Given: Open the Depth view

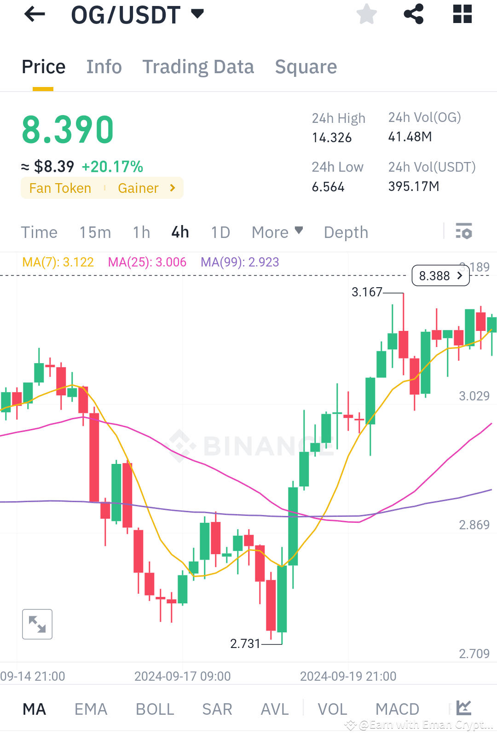Looking at the screenshot, I should pyautogui.click(x=346, y=232).
